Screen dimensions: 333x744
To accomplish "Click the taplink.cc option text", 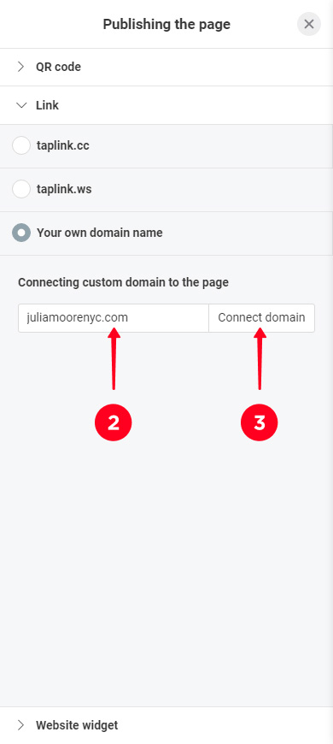I will [x=63, y=145].
